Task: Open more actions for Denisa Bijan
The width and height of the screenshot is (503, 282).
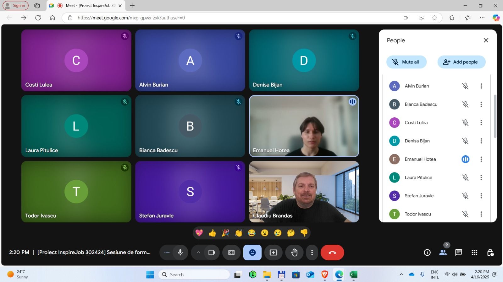Action: point(481,141)
